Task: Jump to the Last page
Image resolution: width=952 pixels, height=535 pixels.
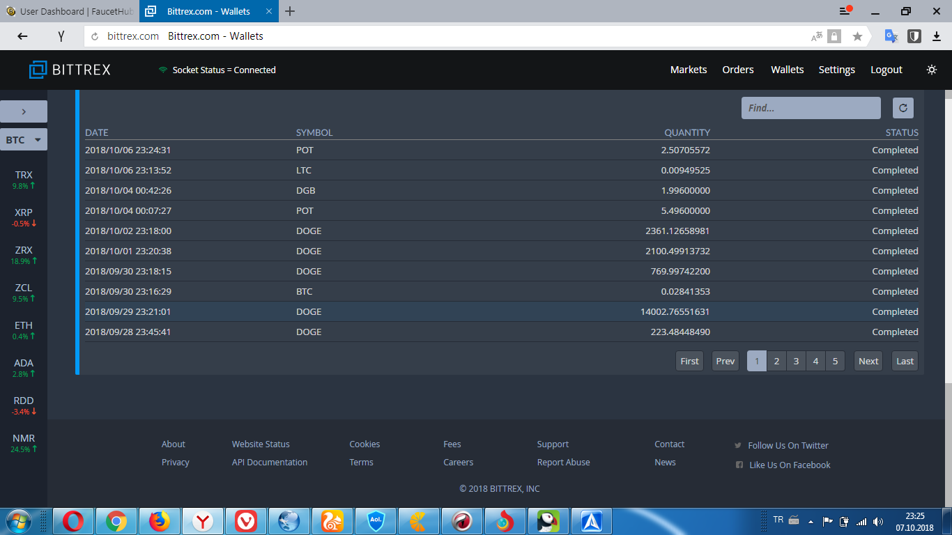Action: [905, 361]
